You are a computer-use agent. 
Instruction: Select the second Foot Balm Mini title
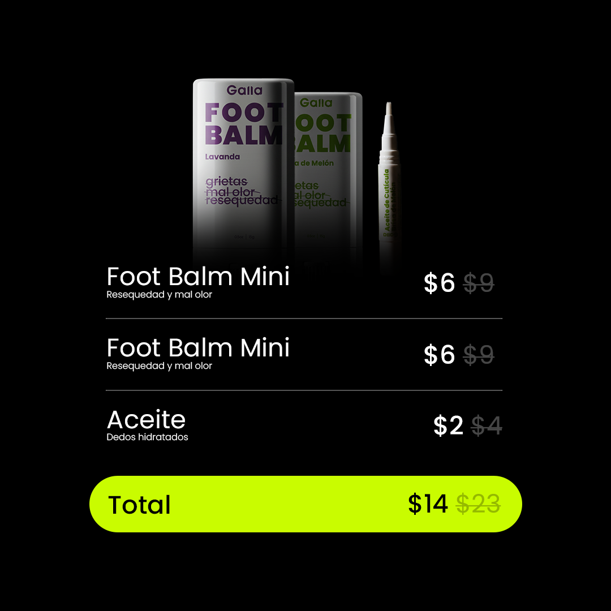point(198,347)
